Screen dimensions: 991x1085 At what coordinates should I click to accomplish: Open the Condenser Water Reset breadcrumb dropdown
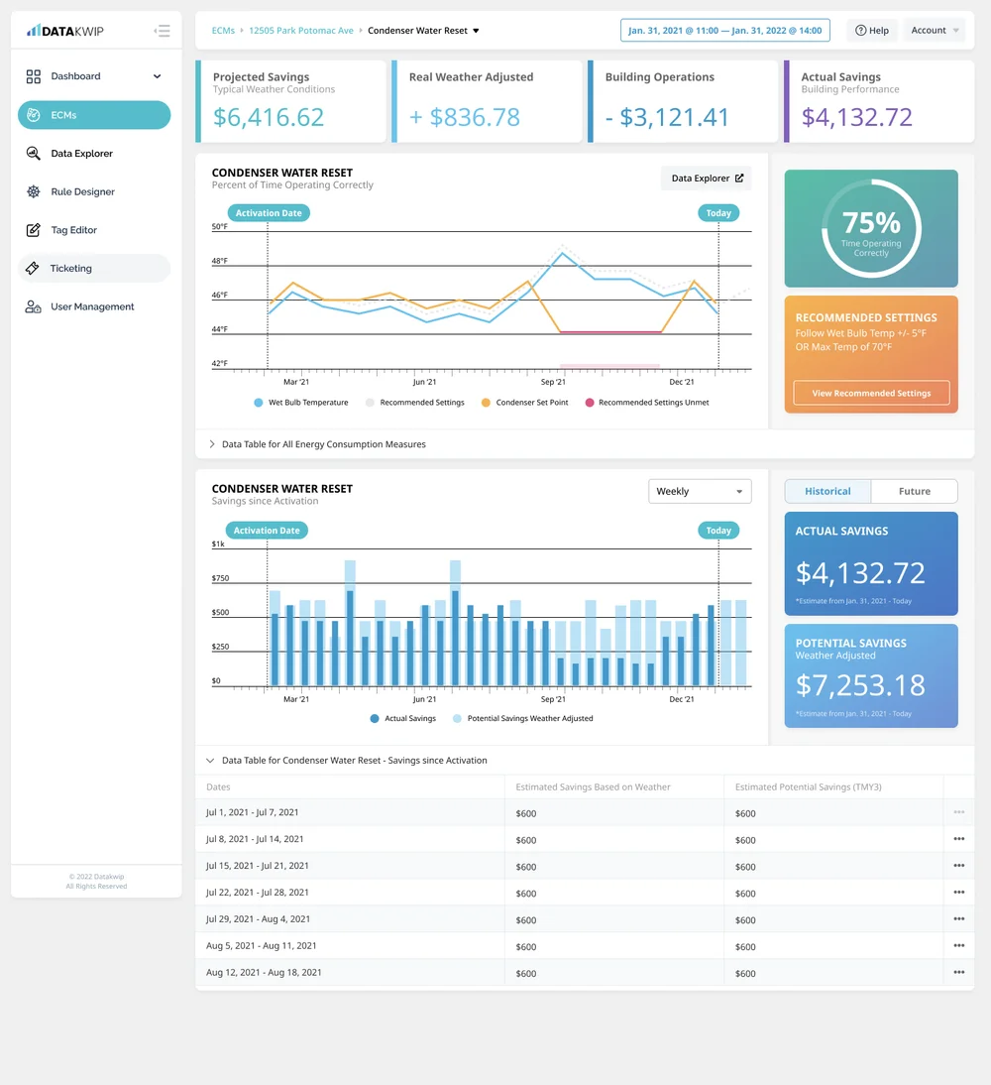click(476, 31)
